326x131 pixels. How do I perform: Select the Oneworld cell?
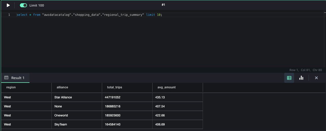(x=77, y=115)
